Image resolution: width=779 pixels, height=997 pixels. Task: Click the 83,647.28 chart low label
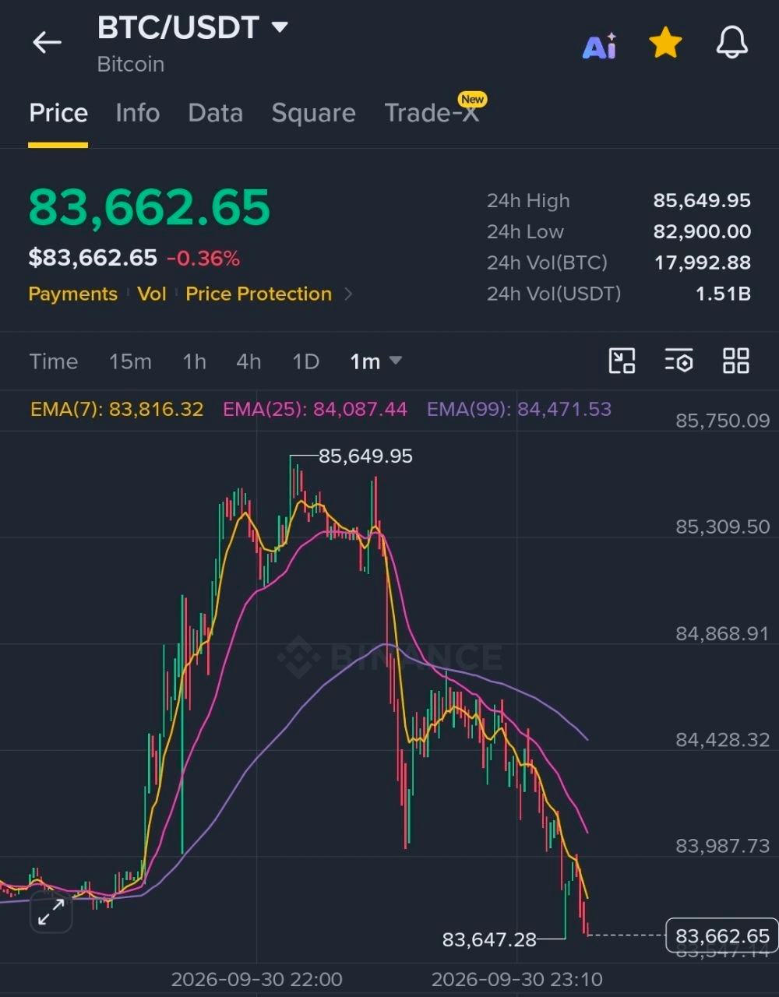click(x=489, y=940)
